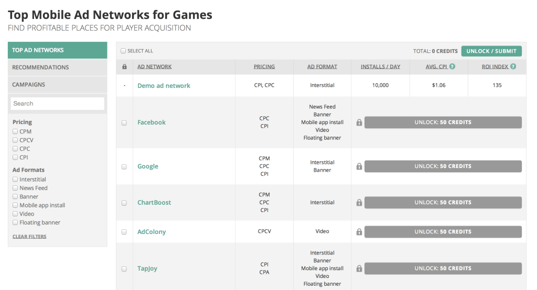This screenshot has width=537, height=290.
Task: Select the Facebook row checkbox
Action: pos(124,123)
